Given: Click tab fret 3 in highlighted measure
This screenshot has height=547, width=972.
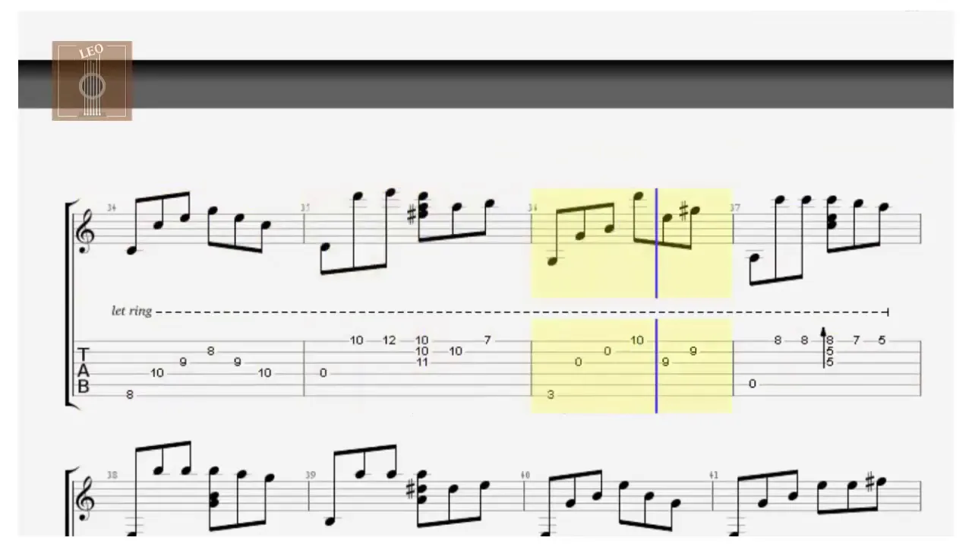Looking at the screenshot, I should (x=550, y=394).
